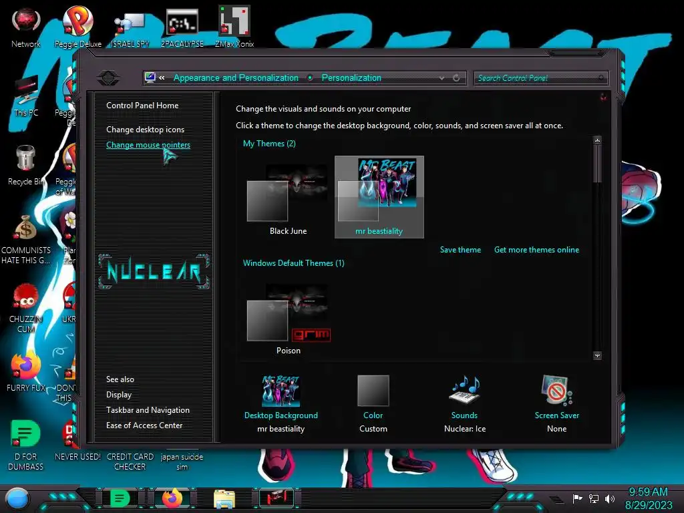The width and height of the screenshot is (684, 513).
Task: Open volume speaker icon in tray
Action: pyautogui.click(x=610, y=498)
